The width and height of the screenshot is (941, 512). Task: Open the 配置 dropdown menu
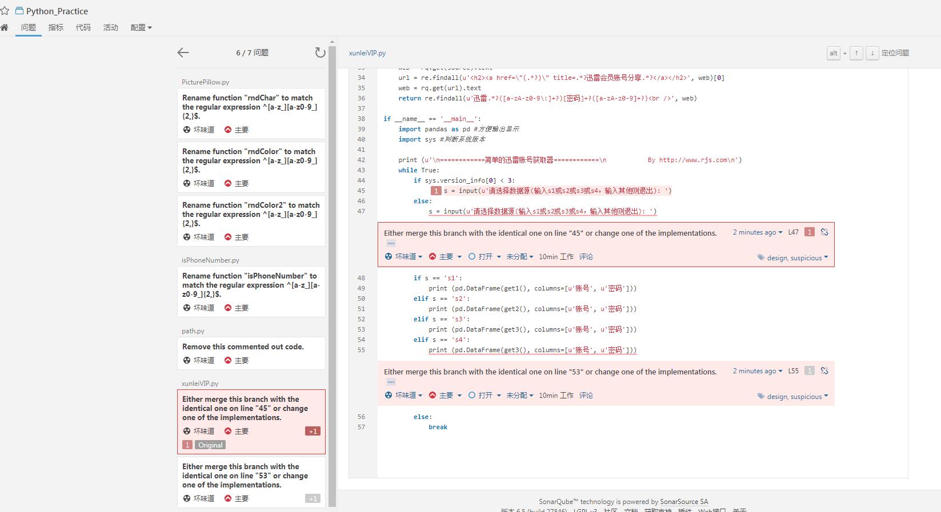tap(141, 27)
